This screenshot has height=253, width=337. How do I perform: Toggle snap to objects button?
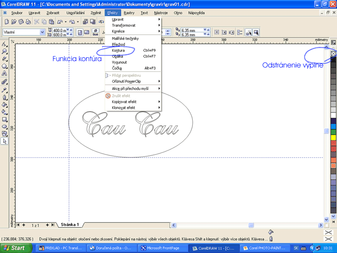click(231, 32)
